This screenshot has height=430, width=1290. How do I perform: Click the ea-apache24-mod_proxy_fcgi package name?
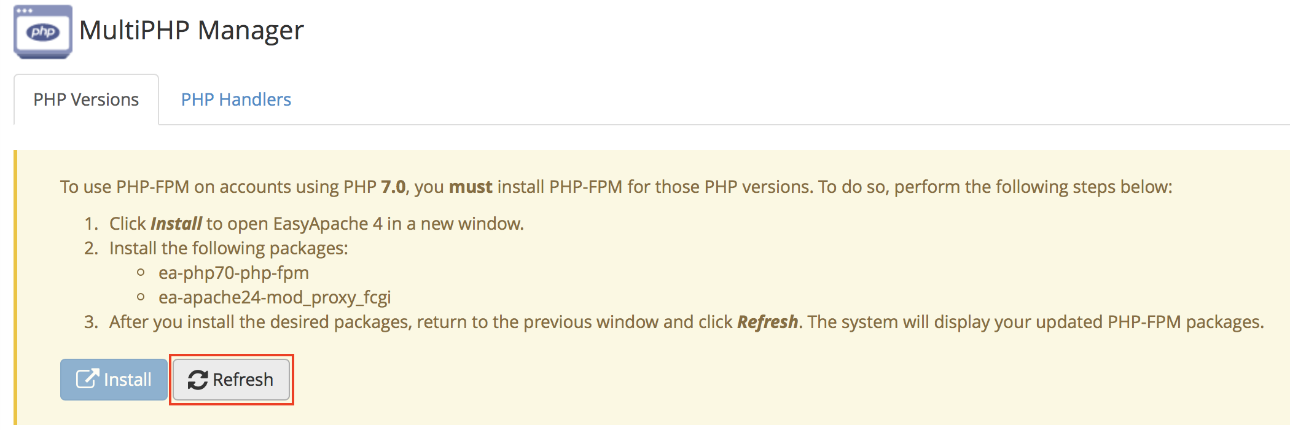(x=275, y=297)
